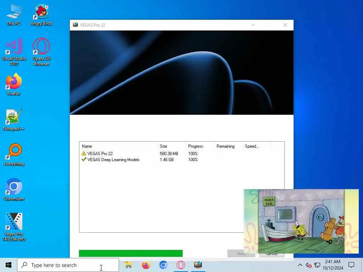Open the This PC desktop icon
363x272 pixels.
point(14,14)
